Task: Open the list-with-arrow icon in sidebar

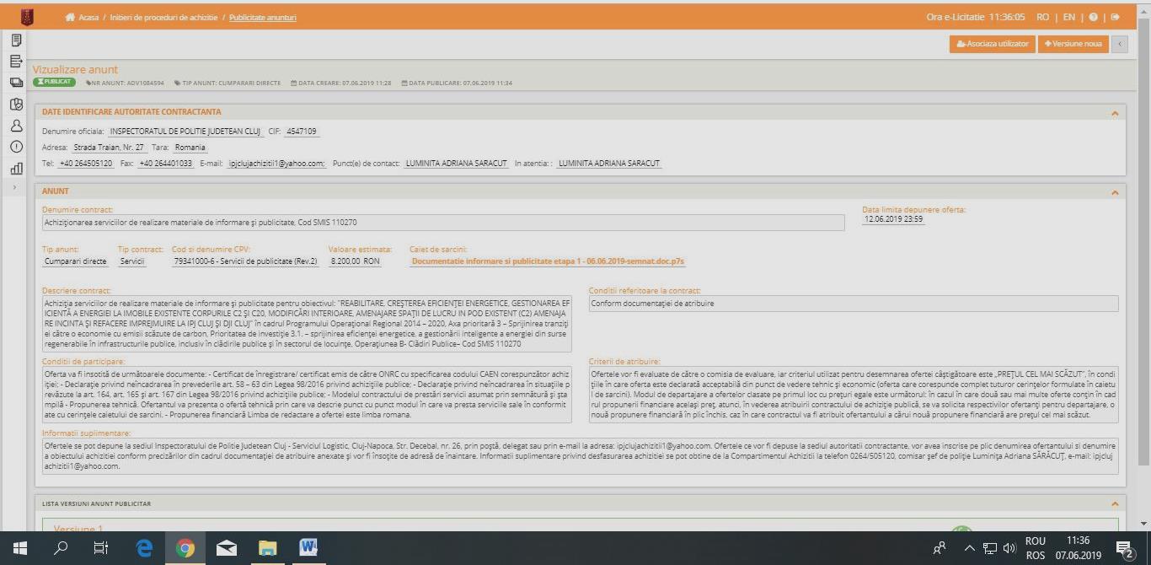Action: click(x=16, y=61)
